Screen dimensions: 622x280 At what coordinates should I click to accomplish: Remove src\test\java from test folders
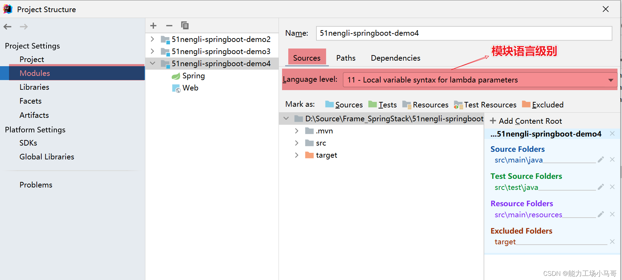pyautogui.click(x=612, y=187)
